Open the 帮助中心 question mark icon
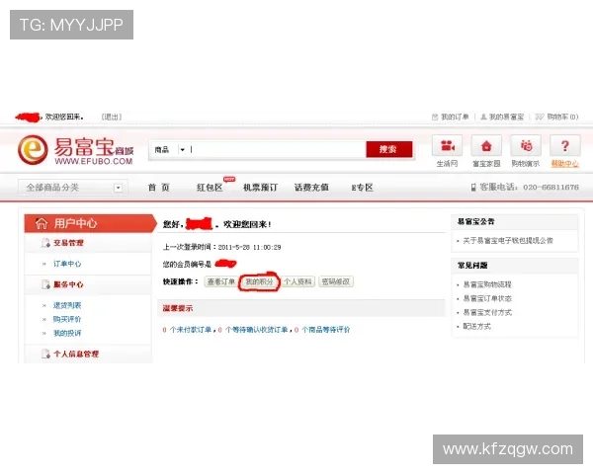Screen dimensions: 593x474 point(565,145)
